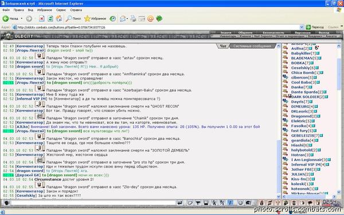
Task: Click private message icon beside cibercon[5]
Action: [285, 77]
